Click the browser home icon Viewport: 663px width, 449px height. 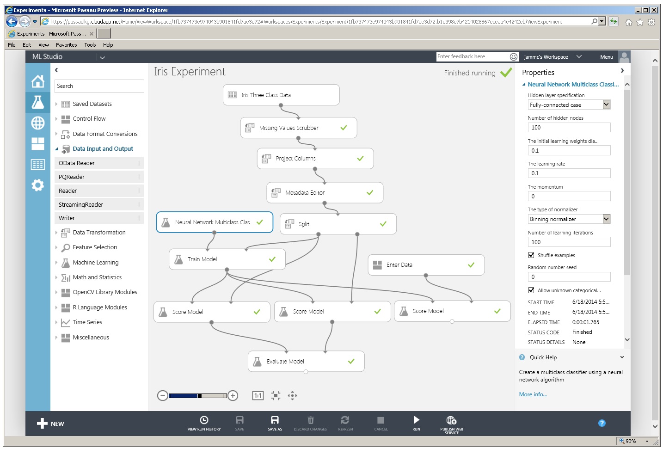[x=628, y=22]
